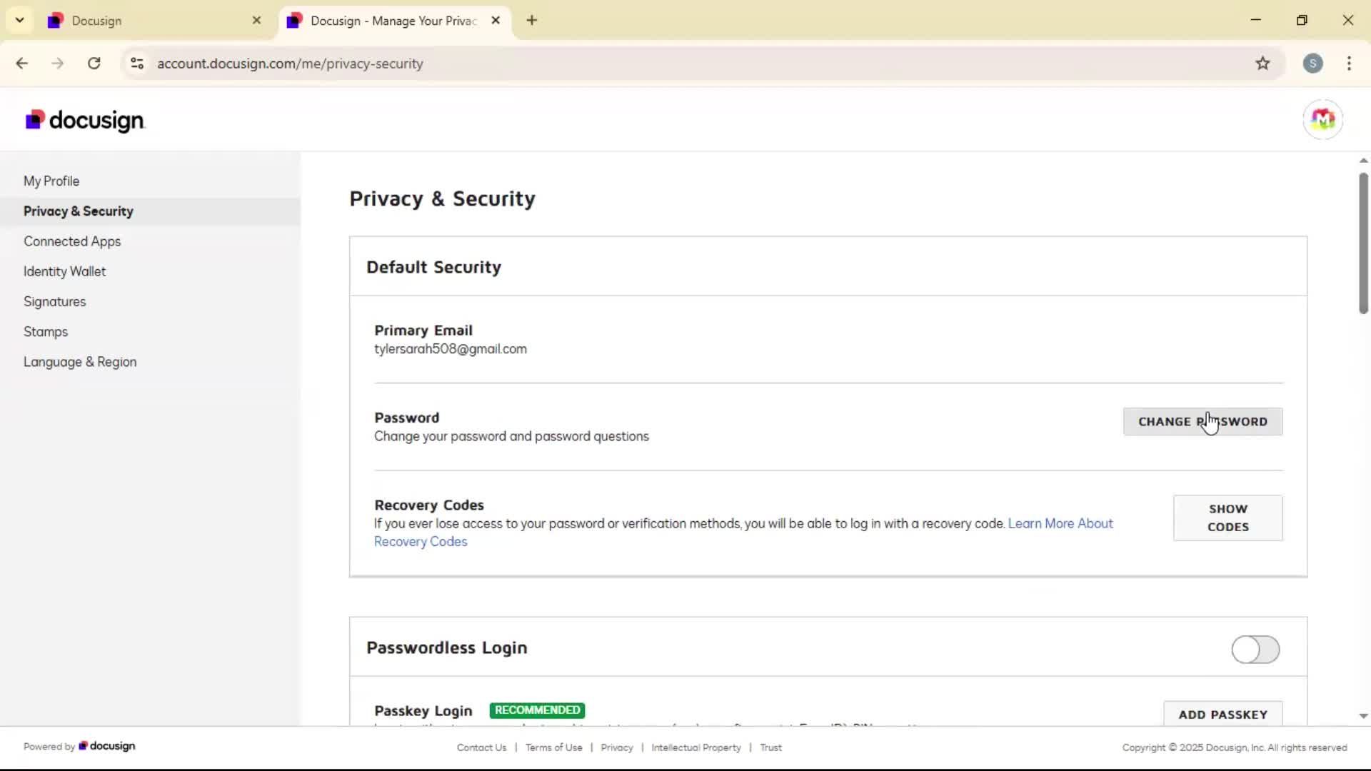Image resolution: width=1371 pixels, height=771 pixels.
Task: Click the scrollbar down arrow
Action: tap(1363, 716)
